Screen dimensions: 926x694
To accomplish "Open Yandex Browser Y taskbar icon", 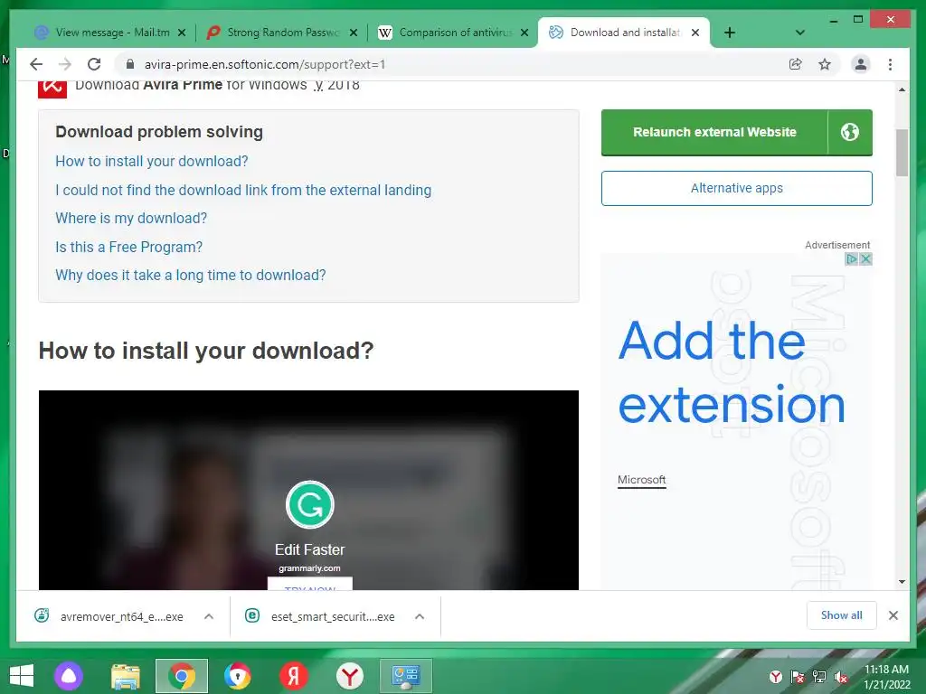I will (x=350, y=676).
